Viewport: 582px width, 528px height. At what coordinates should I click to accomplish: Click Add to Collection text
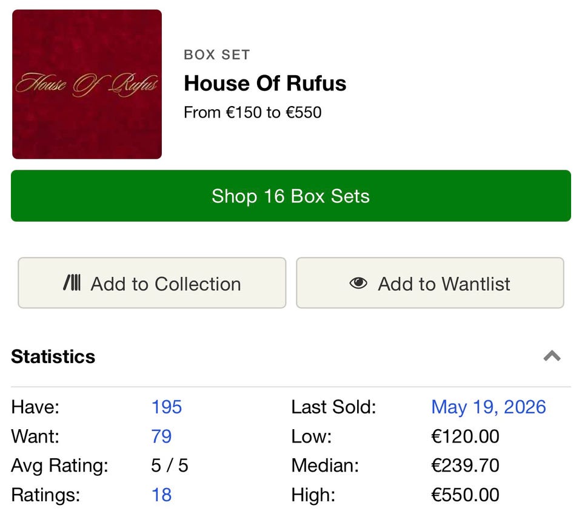[x=166, y=284]
